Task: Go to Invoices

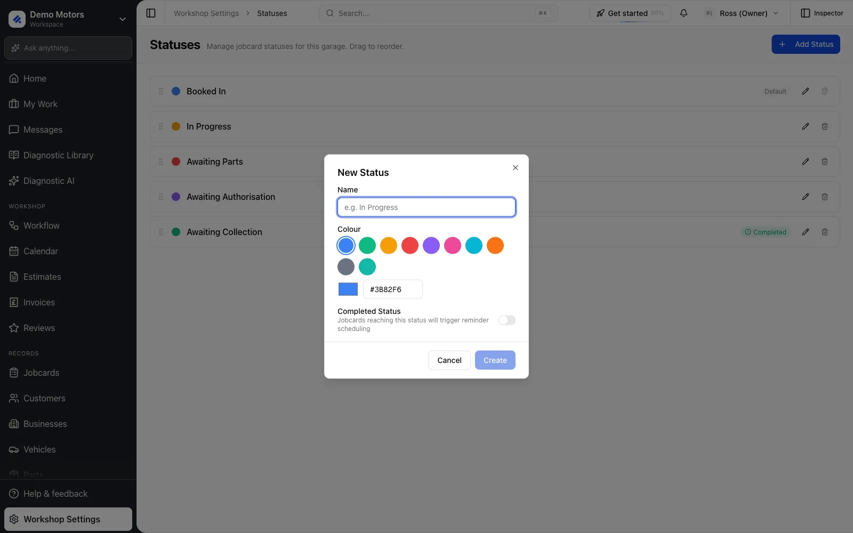Action: 68,302
